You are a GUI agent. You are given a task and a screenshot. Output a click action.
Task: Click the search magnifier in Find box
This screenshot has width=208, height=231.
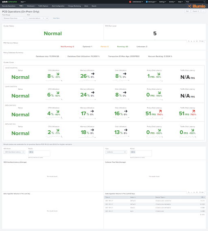(204, 2)
